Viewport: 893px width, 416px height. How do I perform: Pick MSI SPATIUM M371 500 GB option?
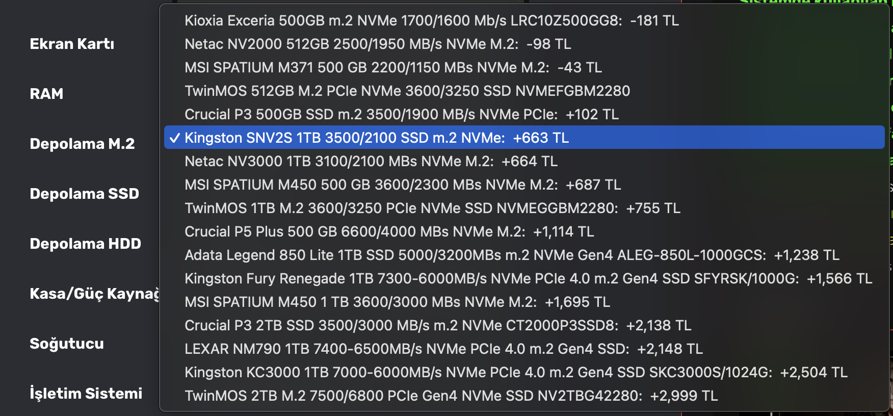pos(392,67)
